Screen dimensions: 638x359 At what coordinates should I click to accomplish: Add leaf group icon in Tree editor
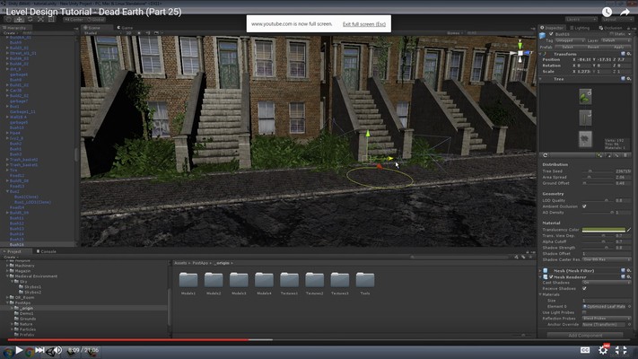(599, 155)
